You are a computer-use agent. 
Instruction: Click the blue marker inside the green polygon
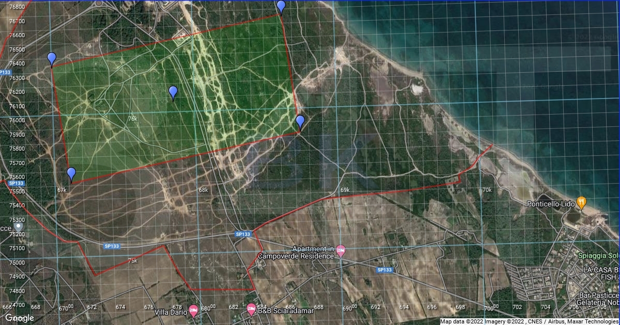(173, 92)
